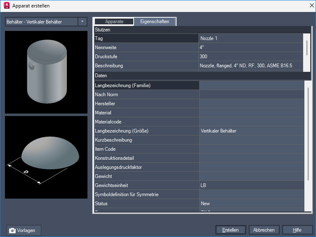Edit the Nennweite value 4"
316x237 pixels.
click(251, 47)
